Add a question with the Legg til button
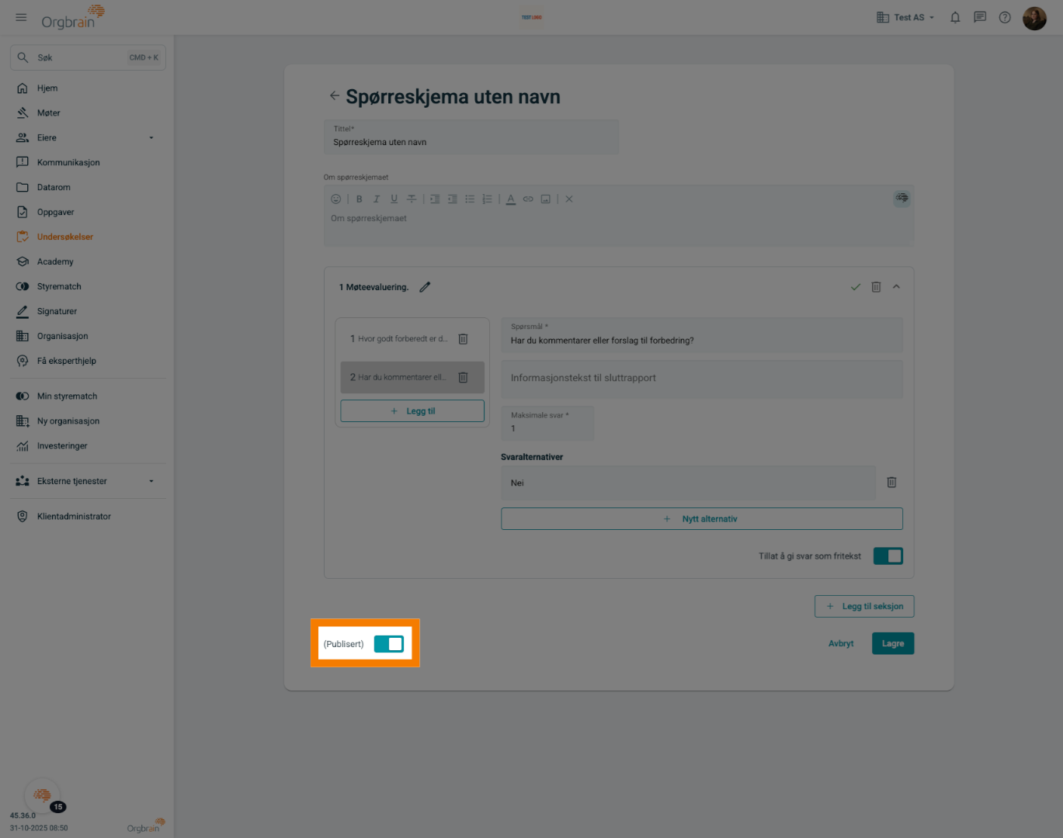This screenshot has width=1063, height=838. click(412, 411)
